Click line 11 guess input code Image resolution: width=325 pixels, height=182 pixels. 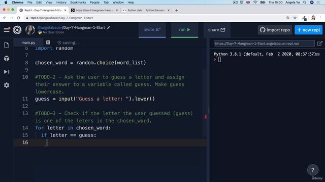click(x=95, y=99)
